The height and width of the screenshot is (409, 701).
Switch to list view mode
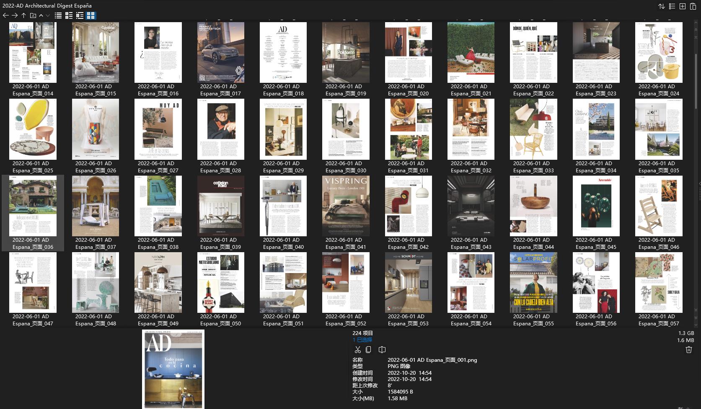[x=57, y=15]
